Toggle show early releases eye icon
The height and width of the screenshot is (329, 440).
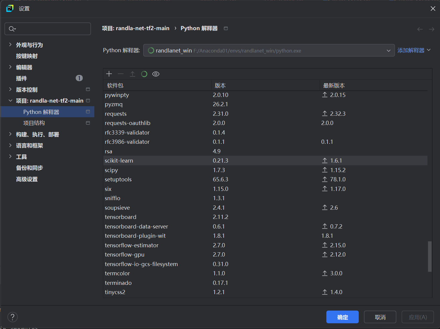pyautogui.click(x=156, y=74)
